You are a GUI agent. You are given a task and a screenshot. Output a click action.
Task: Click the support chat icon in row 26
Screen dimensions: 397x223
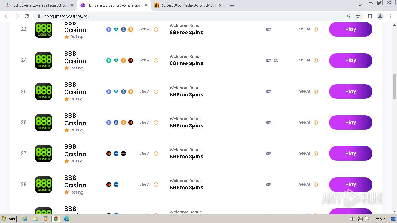click(x=269, y=122)
